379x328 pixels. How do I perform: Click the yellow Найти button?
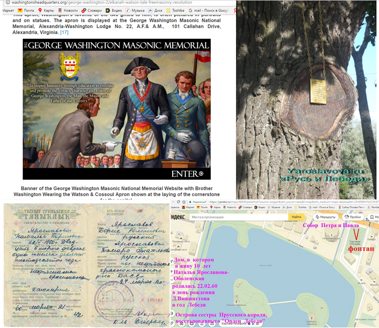click(296, 217)
